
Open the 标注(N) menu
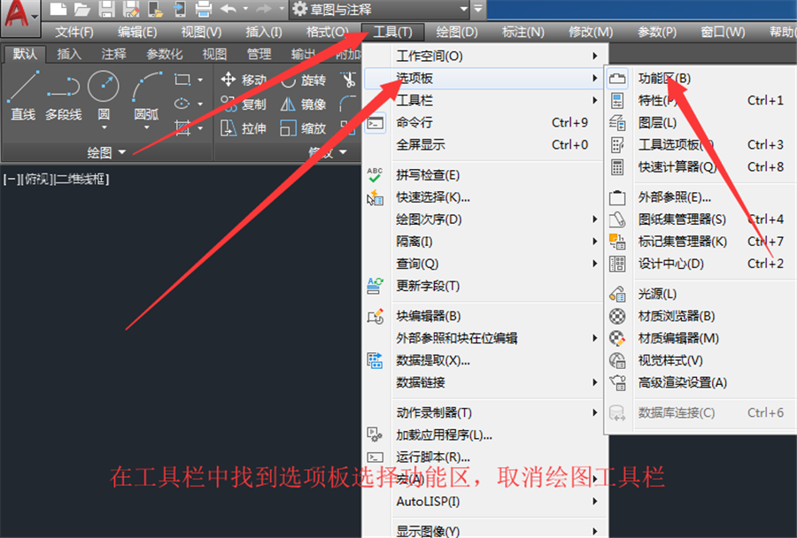[x=523, y=32]
